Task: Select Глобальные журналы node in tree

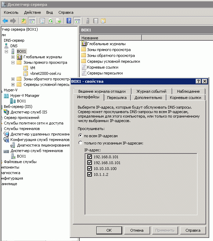Action: [x=42, y=57]
